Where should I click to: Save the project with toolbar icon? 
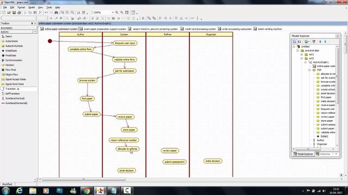click(x=14, y=12)
